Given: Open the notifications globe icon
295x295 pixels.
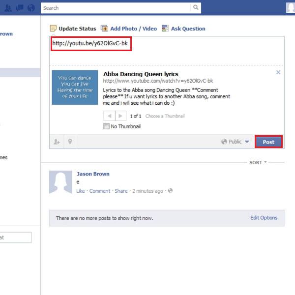Looking at the screenshot, I should pyautogui.click(x=31, y=8).
